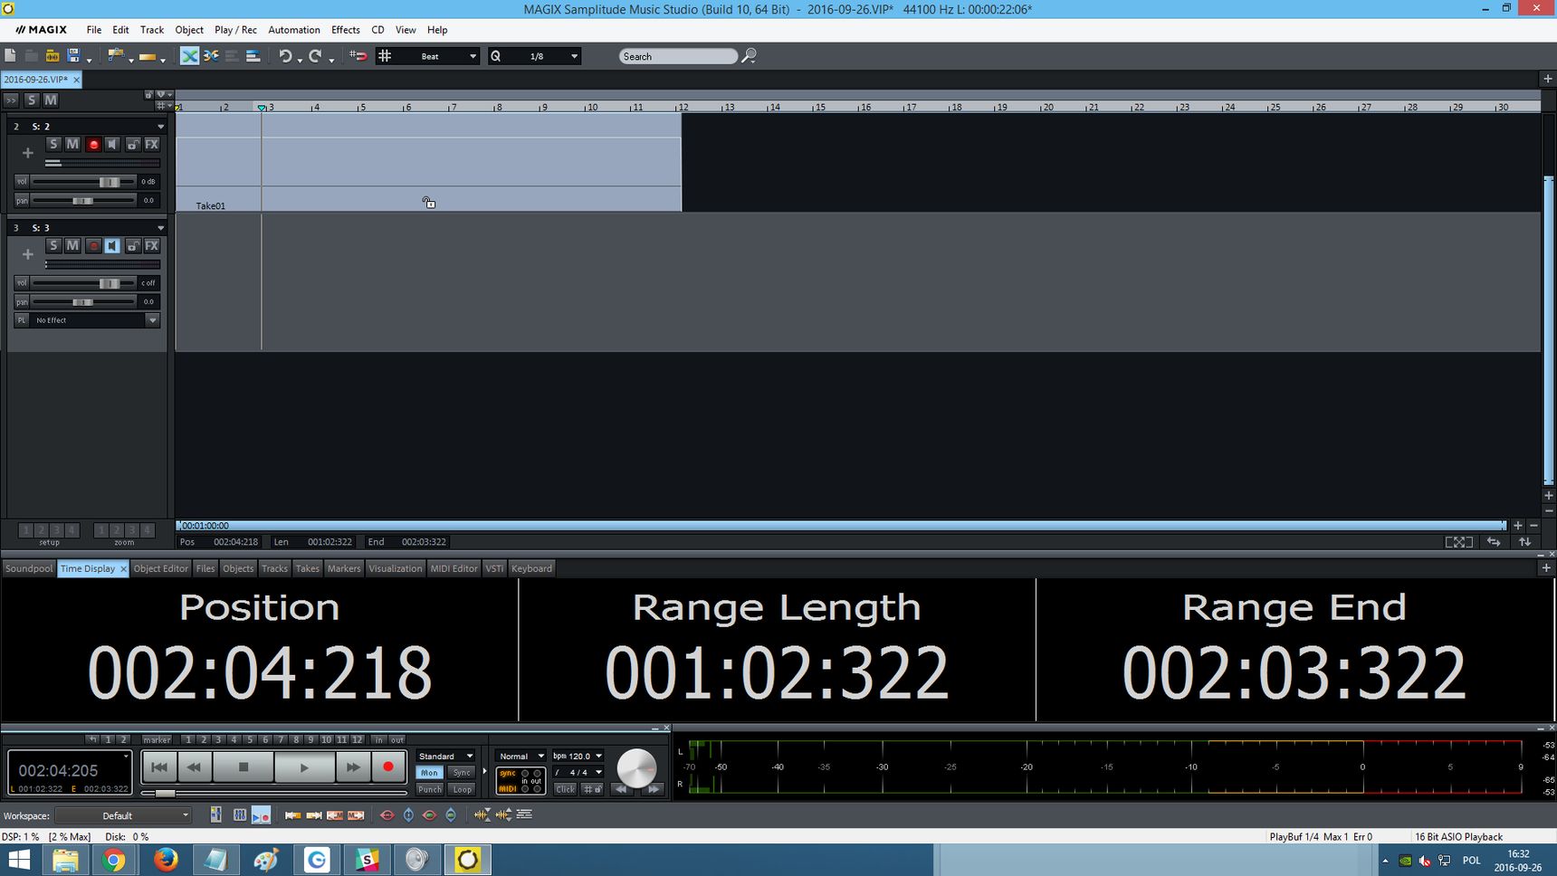This screenshot has width=1557, height=876.
Task: Toggle speaker monitoring on track S: 2
Action: pos(112,144)
